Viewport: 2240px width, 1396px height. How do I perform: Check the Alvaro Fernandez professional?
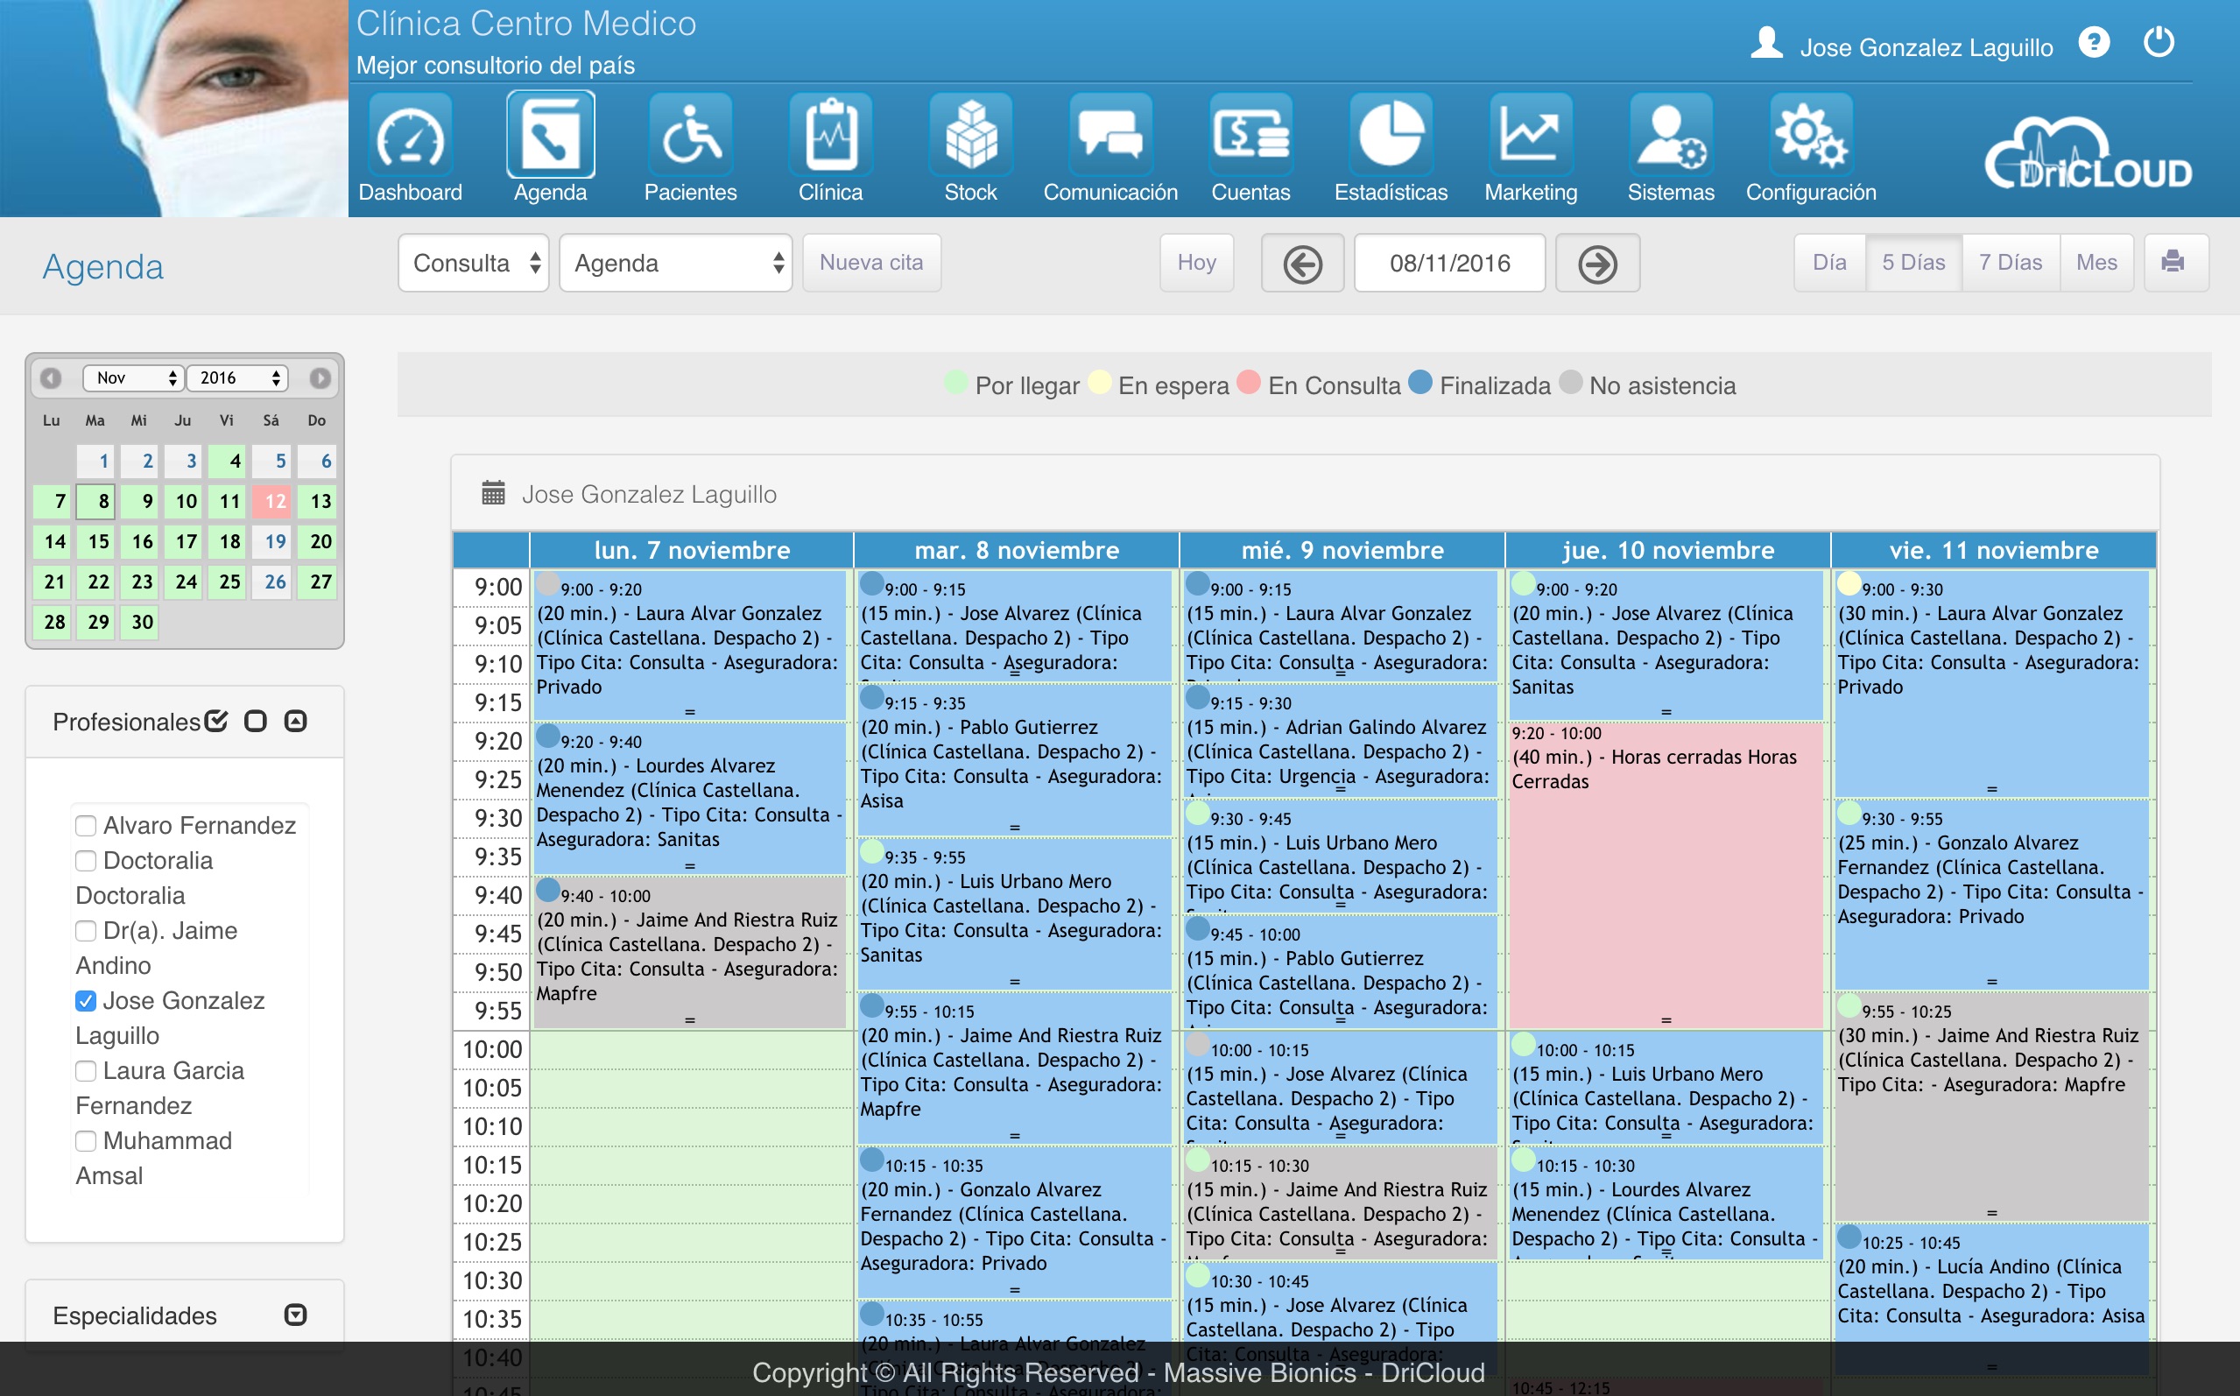[x=86, y=825]
